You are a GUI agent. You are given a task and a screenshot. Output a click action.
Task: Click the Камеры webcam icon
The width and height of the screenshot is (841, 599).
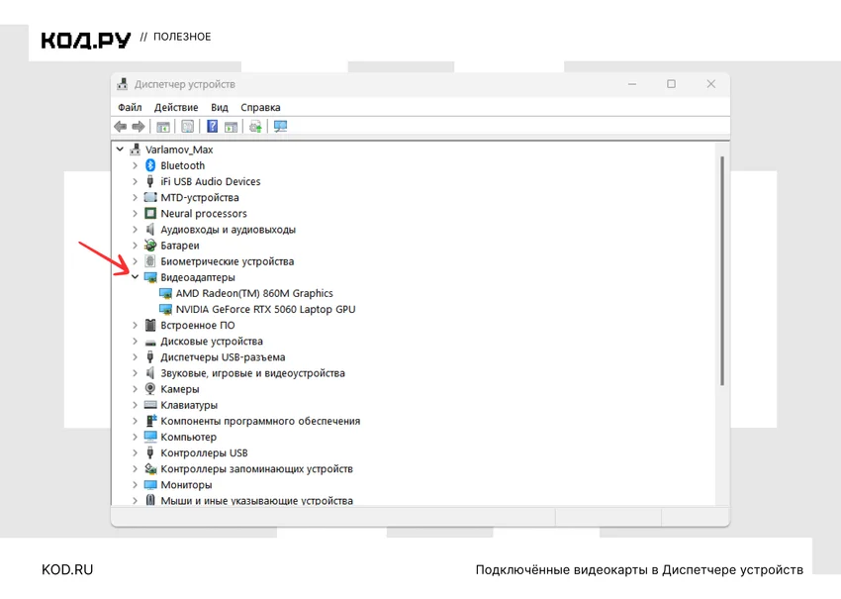150,388
